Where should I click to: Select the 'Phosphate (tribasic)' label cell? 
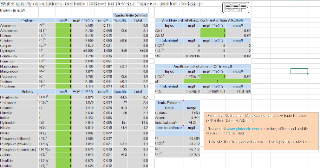coord(19,144)
